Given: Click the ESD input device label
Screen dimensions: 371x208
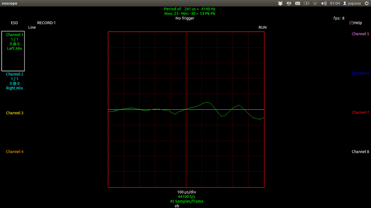Looking at the screenshot, I should coord(15,23).
